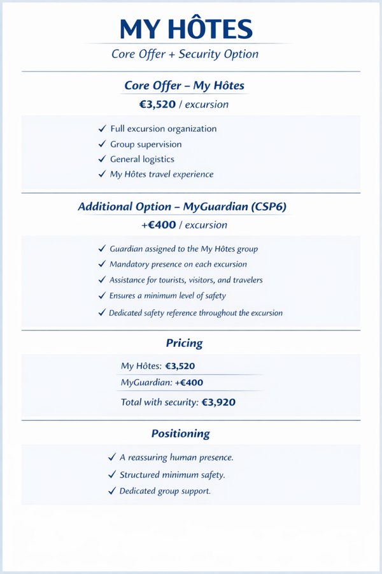Click the Additional Option – MyGuardian (CSP6) heading
Screen dimensions: 382x574
(182, 207)
